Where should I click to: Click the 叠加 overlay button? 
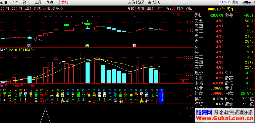click(140, 9)
